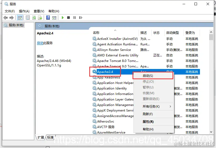This screenshot has width=216, height=148.
Task: Select Application Identity service
Action: (112, 88)
